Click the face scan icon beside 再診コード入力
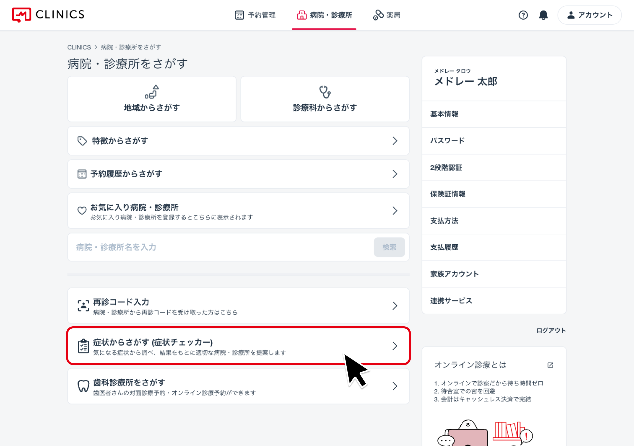The height and width of the screenshot is (446, 634). pyautogui.click(x=83, y=306)
